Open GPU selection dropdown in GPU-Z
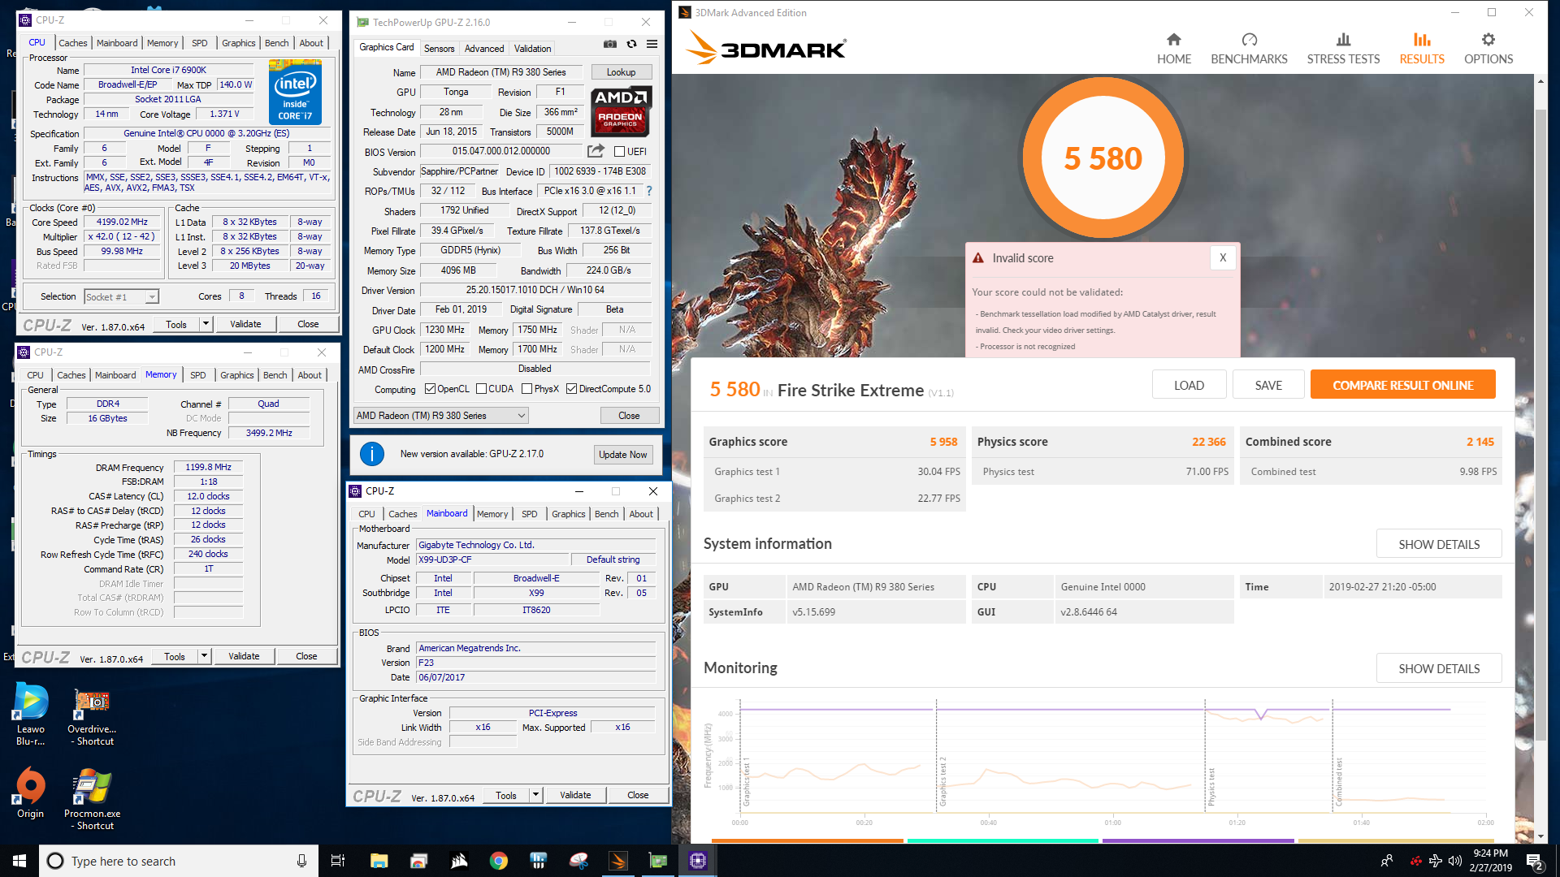 pos(441,416)
